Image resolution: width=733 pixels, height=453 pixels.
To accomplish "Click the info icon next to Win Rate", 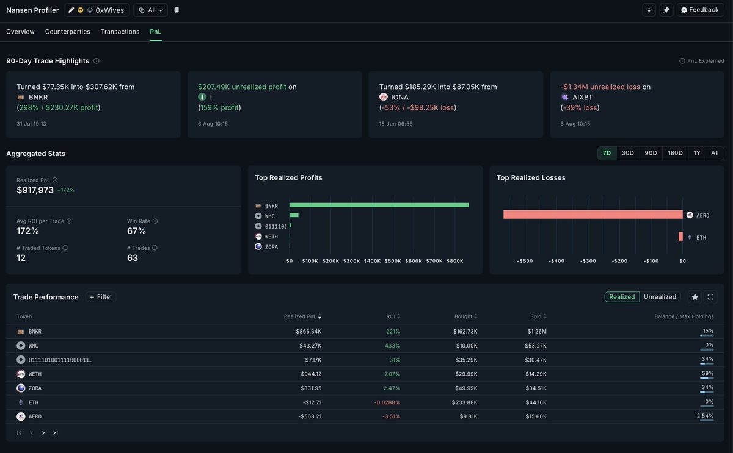I will [x=155, y=221].
